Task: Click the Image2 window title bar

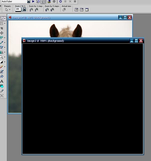Action: point(83,41)
